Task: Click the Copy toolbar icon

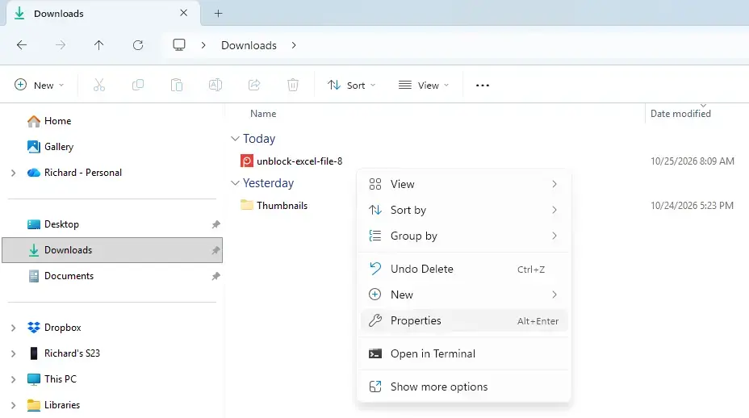Action: pos(137,85)
